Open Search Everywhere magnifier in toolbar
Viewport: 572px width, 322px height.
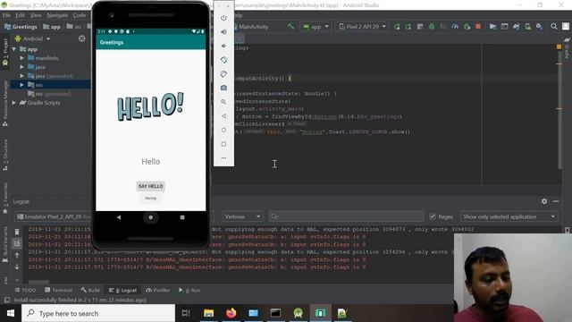click(x=554, y=26)
